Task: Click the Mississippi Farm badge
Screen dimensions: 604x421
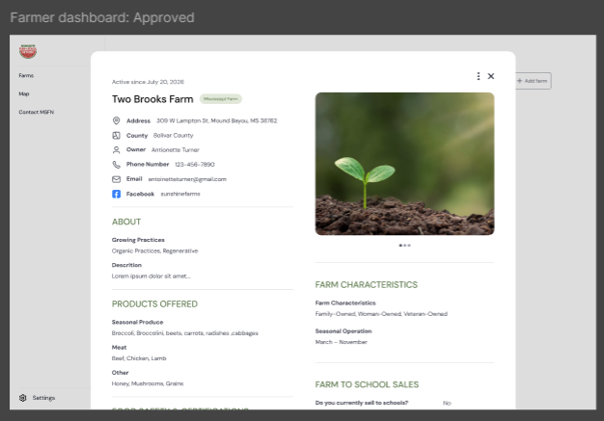Action: coord(221,99)
